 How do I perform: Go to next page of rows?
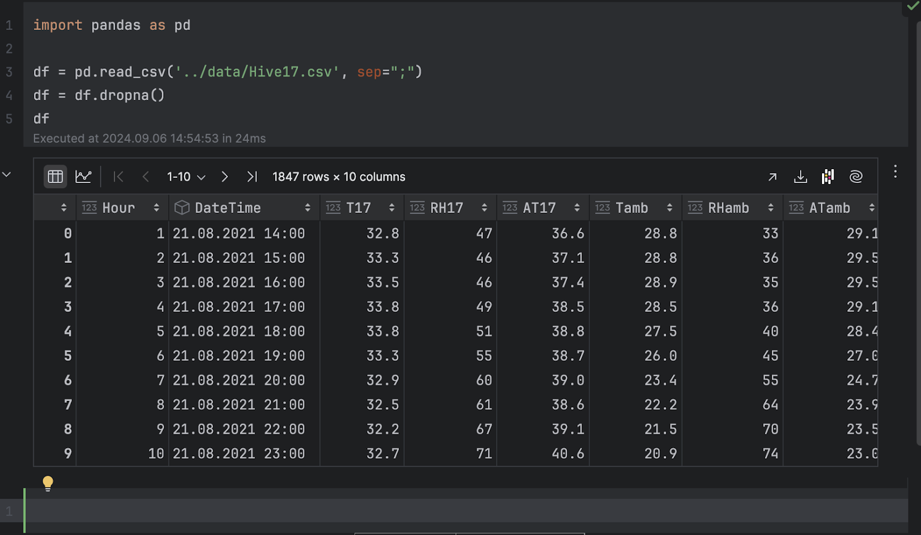224,177
